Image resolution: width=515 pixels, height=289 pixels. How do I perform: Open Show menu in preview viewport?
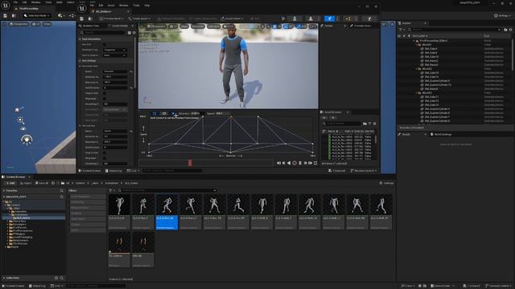coord(184,26)
